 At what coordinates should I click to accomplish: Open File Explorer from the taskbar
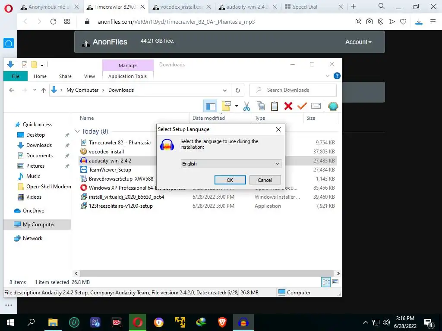tap(53, 322)
